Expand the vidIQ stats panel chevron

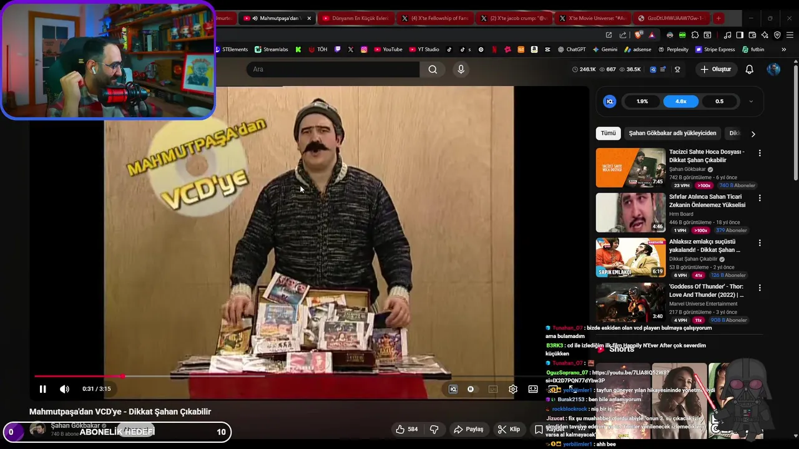point(751,102)
